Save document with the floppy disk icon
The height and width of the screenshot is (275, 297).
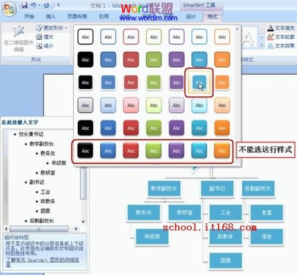[24, 5]
